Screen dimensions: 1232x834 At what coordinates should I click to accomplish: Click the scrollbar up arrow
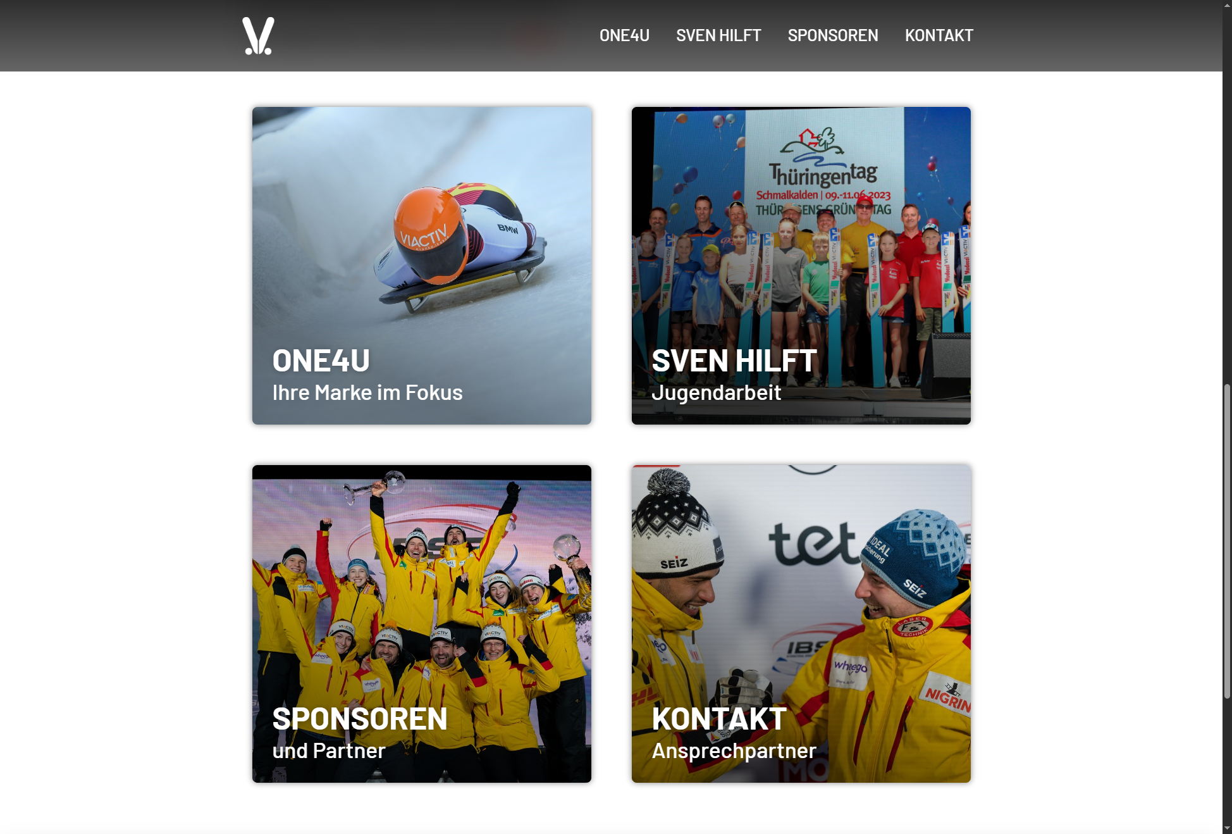[1227, 5]
